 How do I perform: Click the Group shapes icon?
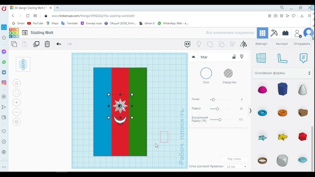(x=210, y=44)
